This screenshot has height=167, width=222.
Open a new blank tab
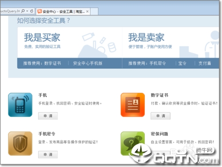(94, 12)
